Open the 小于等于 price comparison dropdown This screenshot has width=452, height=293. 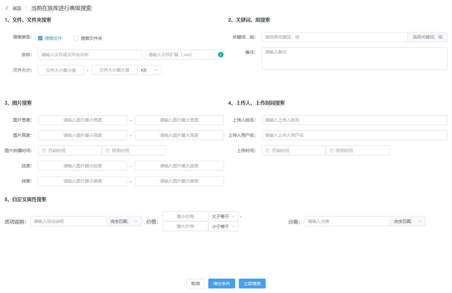[223, 226]
